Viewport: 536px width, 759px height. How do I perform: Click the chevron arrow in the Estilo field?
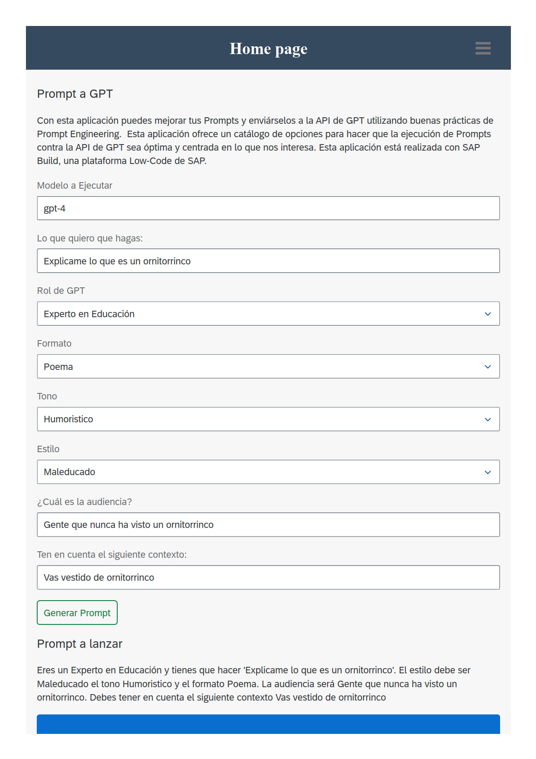pyautogui.click(x=488, y=472)
